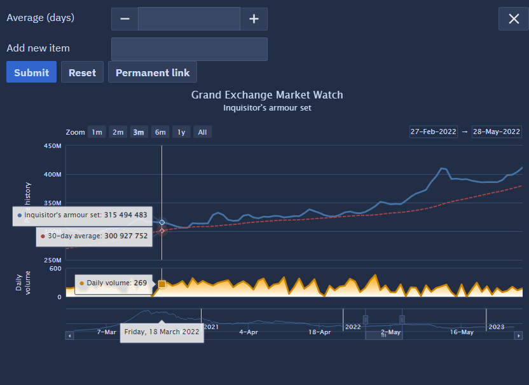Click the 2022 year label in navigator
This screenshot has width=529, height=385.
353,327
